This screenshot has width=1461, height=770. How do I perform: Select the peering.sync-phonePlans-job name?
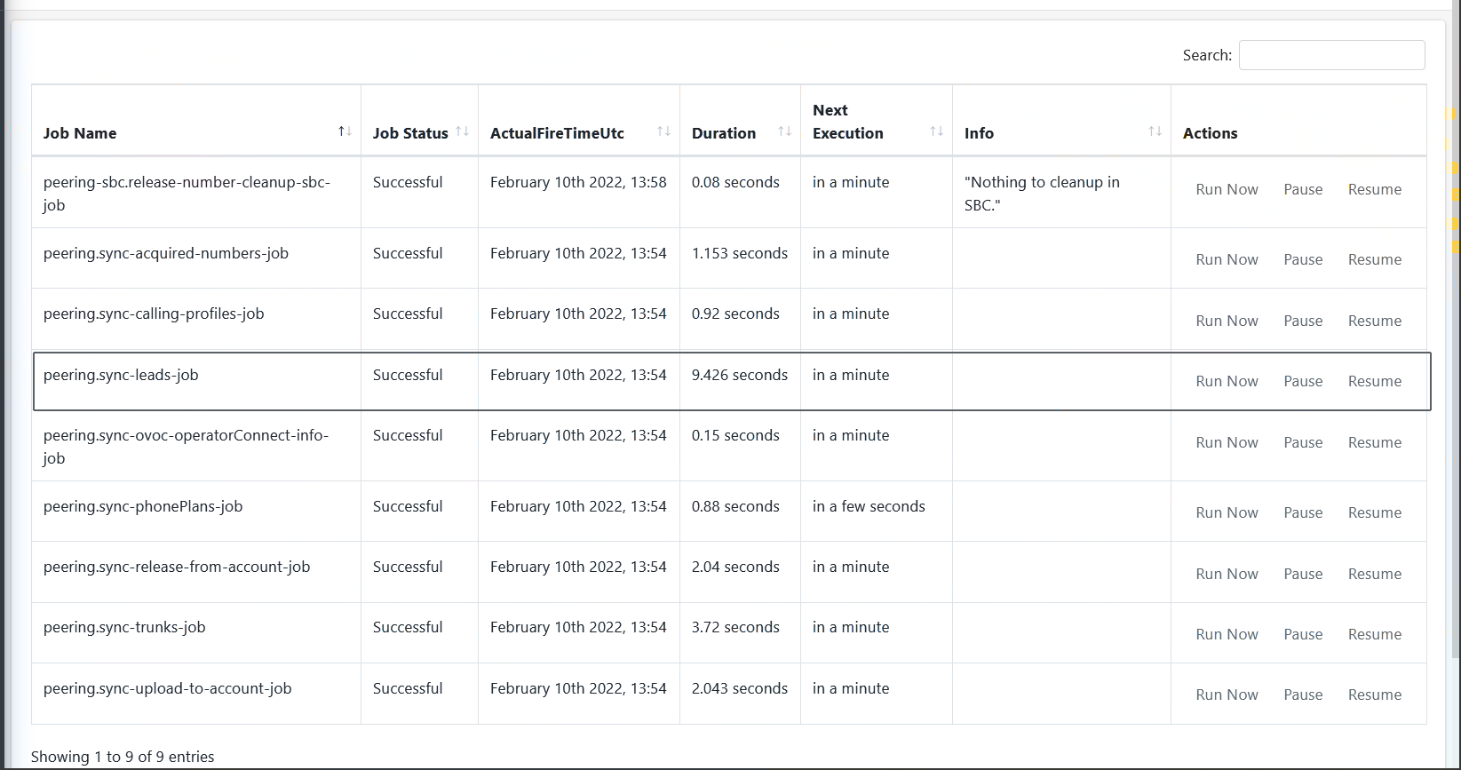tap(143, 506)
